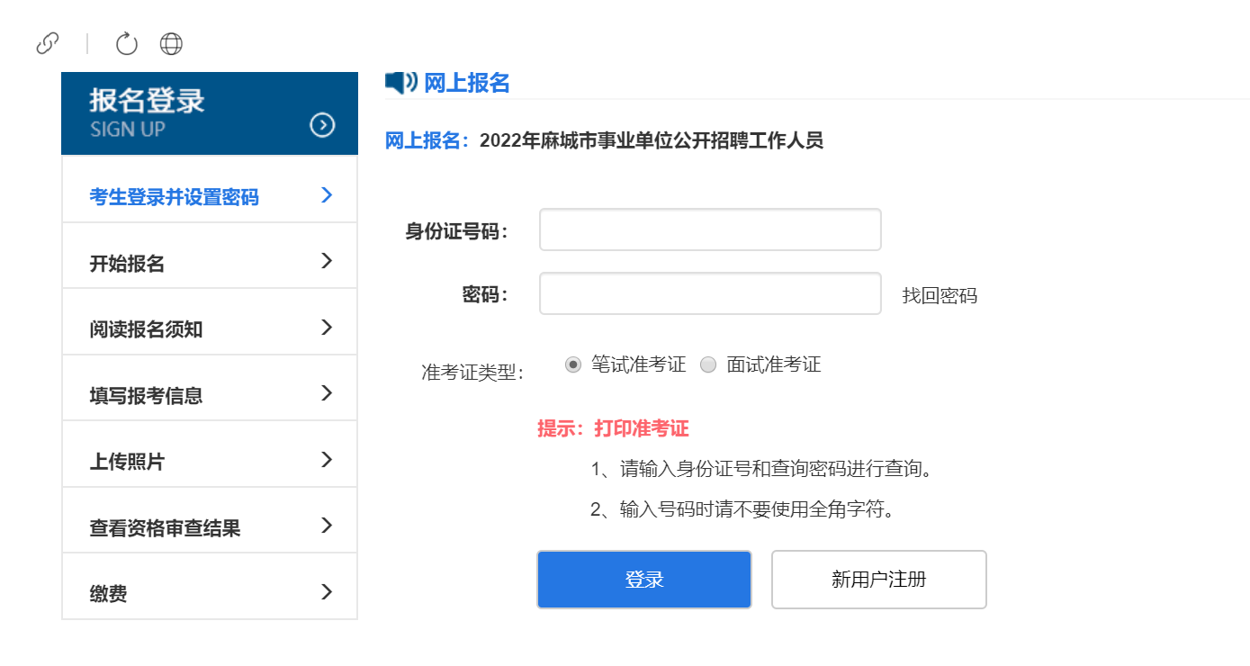Click the 身份证号码 field label

pos(457,231)
